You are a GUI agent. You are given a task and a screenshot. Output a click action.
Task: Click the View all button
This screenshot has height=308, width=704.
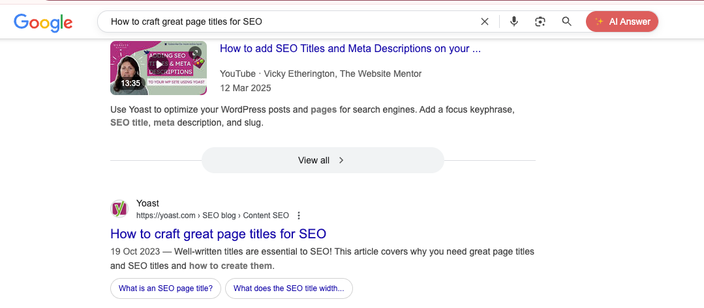(322, 160)
